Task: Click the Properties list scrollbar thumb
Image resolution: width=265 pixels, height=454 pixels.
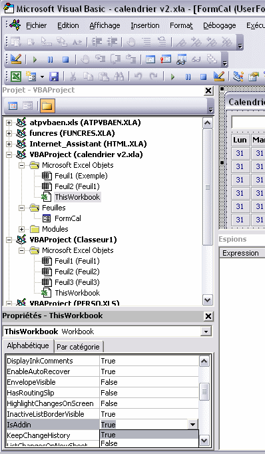Action: click(204, 391)
